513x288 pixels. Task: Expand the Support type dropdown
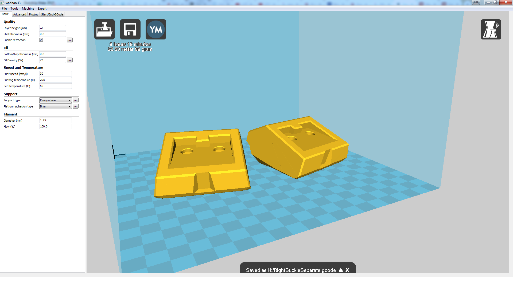[x=55, y=100]
